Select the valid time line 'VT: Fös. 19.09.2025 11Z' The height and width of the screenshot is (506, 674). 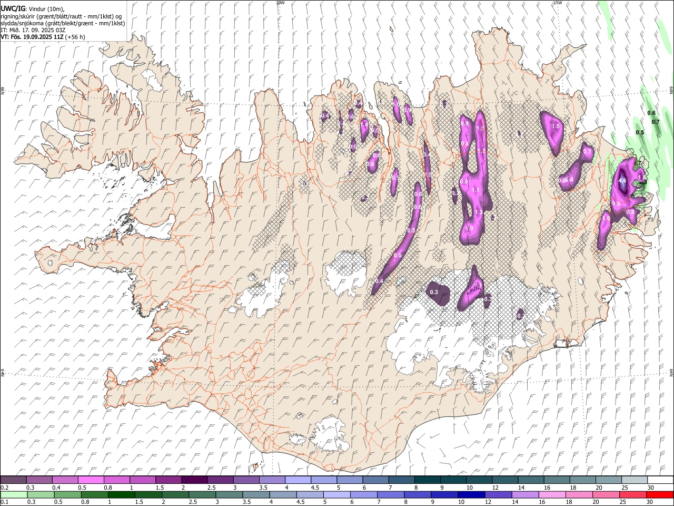(x=33, y=37)
